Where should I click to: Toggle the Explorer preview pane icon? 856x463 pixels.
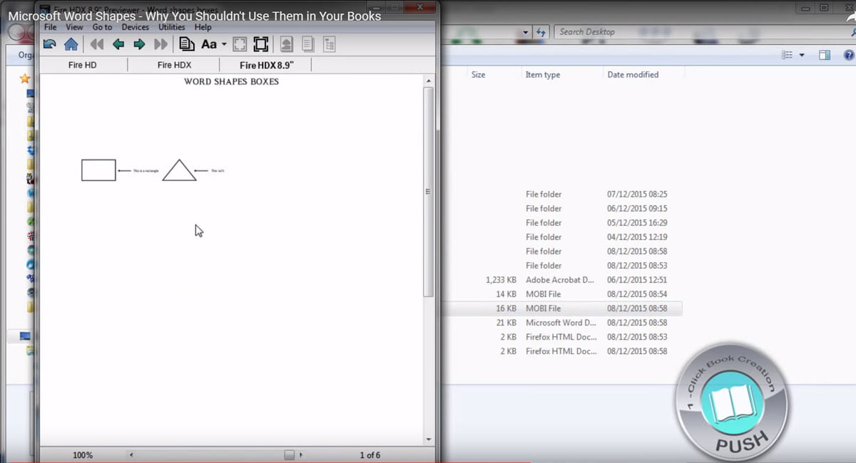pos(825,55)
